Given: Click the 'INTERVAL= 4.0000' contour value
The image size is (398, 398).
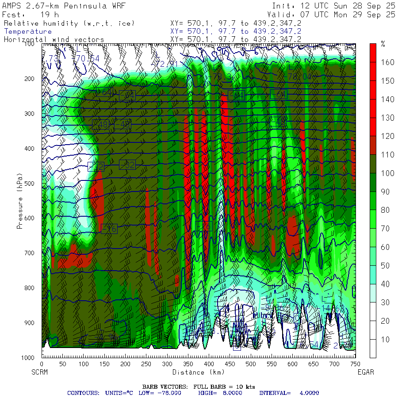Looking at the screenshot, I should click(x=289, y=393).
